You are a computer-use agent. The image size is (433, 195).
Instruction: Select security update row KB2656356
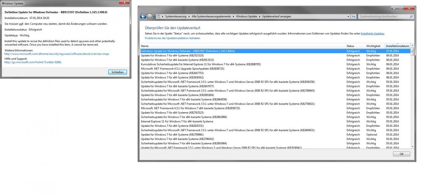click(275, 82)
